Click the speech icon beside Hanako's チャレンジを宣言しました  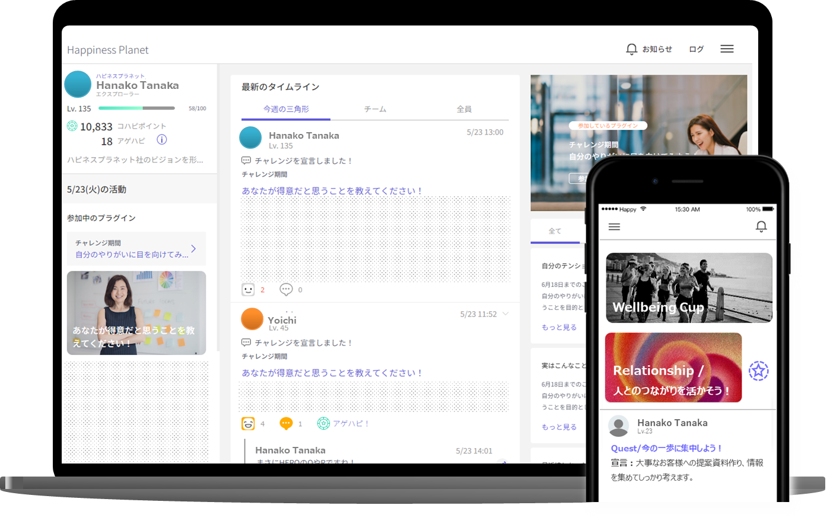pos(246,161)
